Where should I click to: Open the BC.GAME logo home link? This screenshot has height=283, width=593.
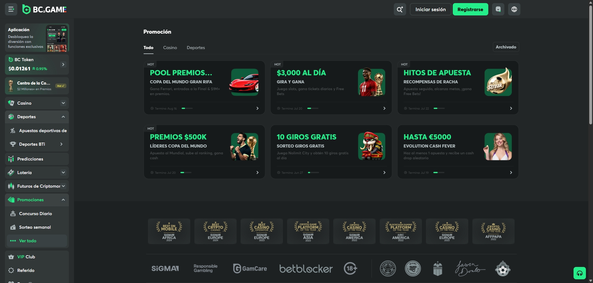pos(44,10)
